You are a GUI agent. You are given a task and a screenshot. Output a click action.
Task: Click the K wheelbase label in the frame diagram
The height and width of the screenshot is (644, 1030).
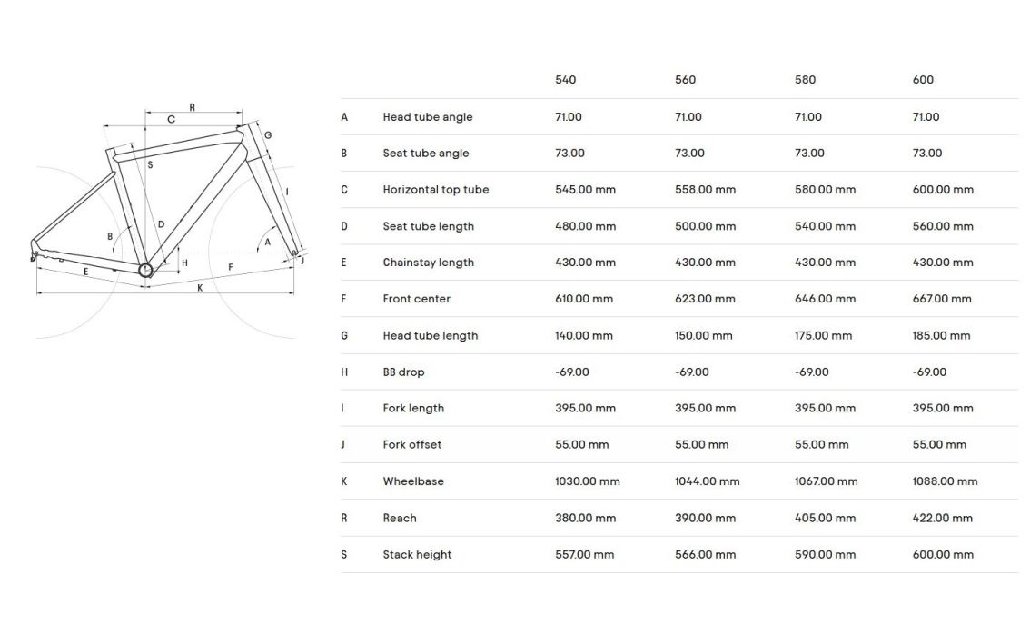click(200, 288)
